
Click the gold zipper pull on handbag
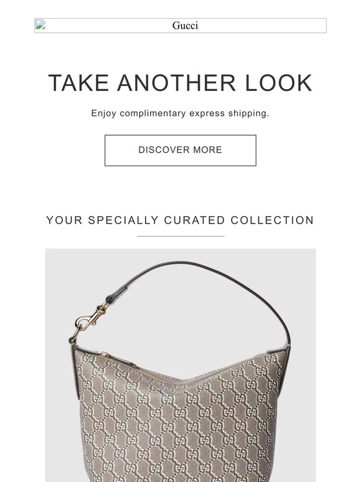tap(118, 359)
